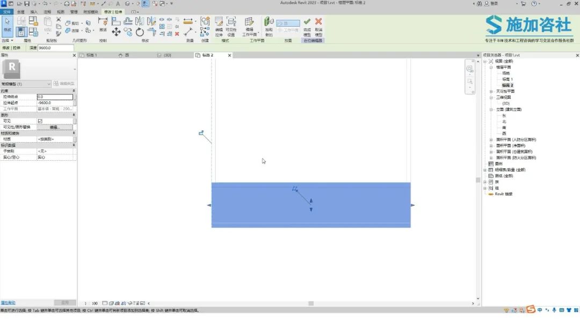This screenshot has height=326, width=580.
Task: Open Visibility Settings in the ribbon
Action: [231, 23]
